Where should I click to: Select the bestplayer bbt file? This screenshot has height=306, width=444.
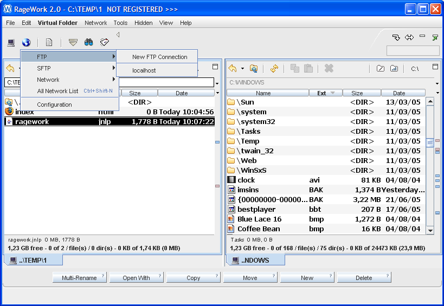click(326, 209)
